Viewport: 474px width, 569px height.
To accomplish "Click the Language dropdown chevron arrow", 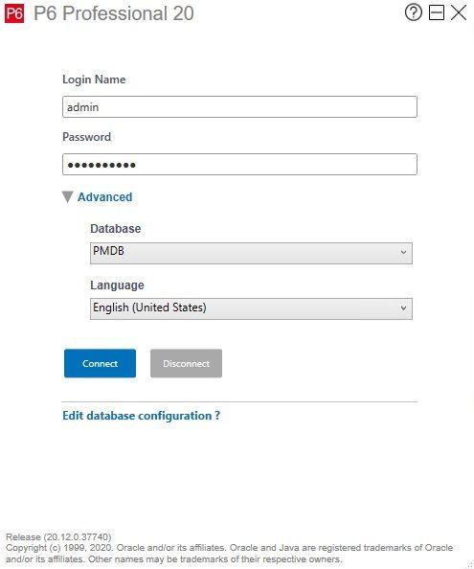I will [x=403, y=308].
